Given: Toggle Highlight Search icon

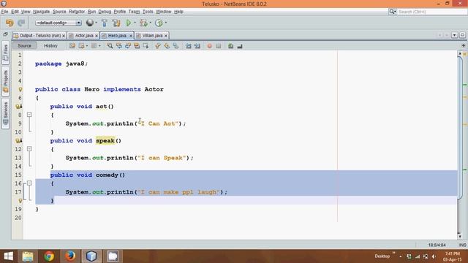Looking at the screenshot, I should point(137,46).
